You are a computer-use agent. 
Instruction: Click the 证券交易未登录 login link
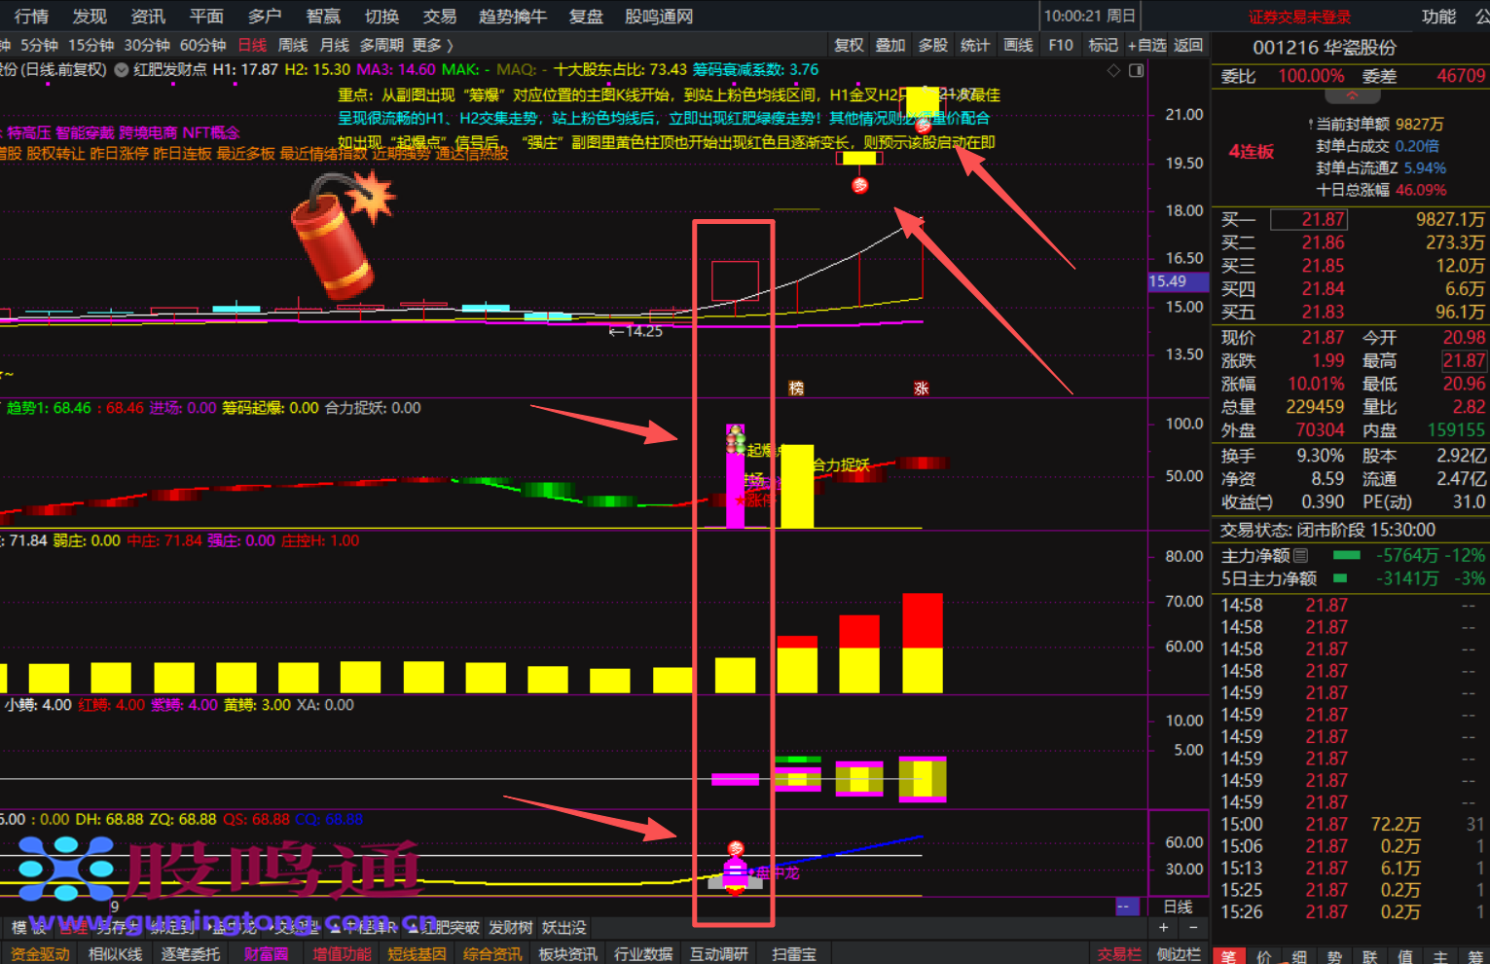coord(1299,17)
